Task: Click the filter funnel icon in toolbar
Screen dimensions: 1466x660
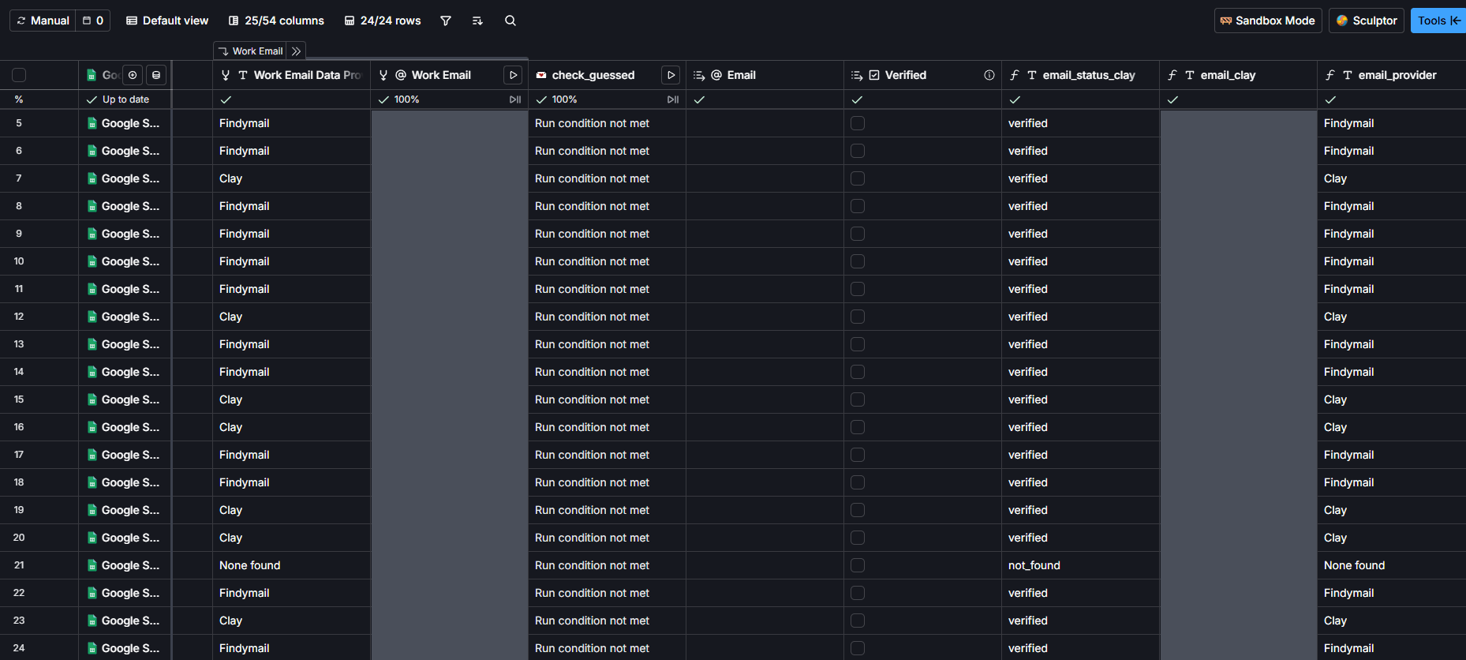Action: (446, 21)
